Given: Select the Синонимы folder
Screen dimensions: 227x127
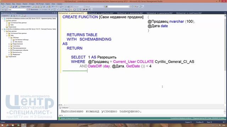Looking at the screenshot, I should click(x=16, y=46).
